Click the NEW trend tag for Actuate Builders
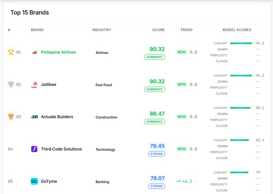The image size is (273, 194). [182, 117]
